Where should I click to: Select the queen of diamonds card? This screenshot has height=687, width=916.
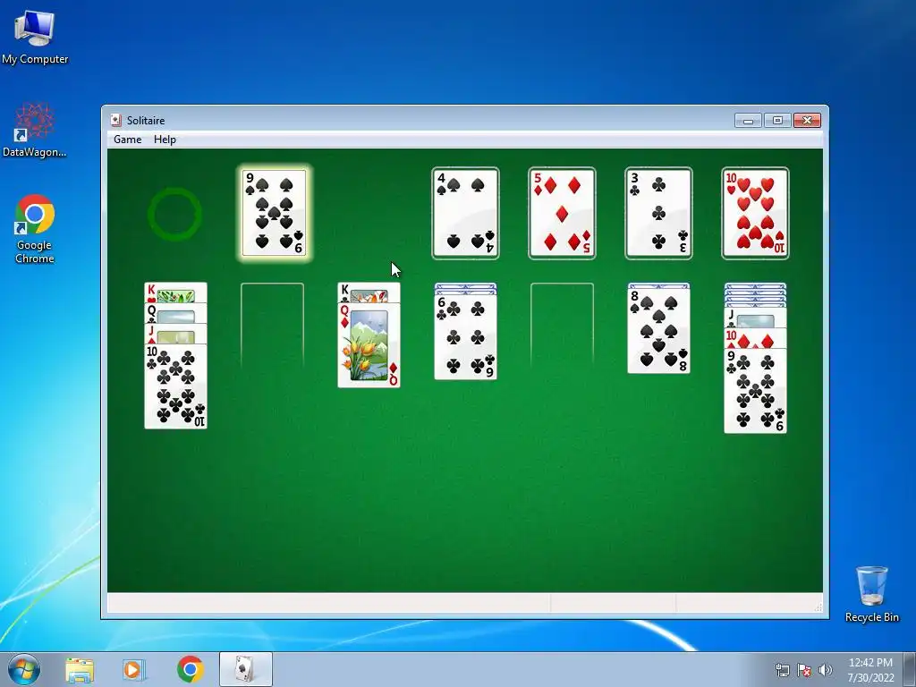coord(369,345)
